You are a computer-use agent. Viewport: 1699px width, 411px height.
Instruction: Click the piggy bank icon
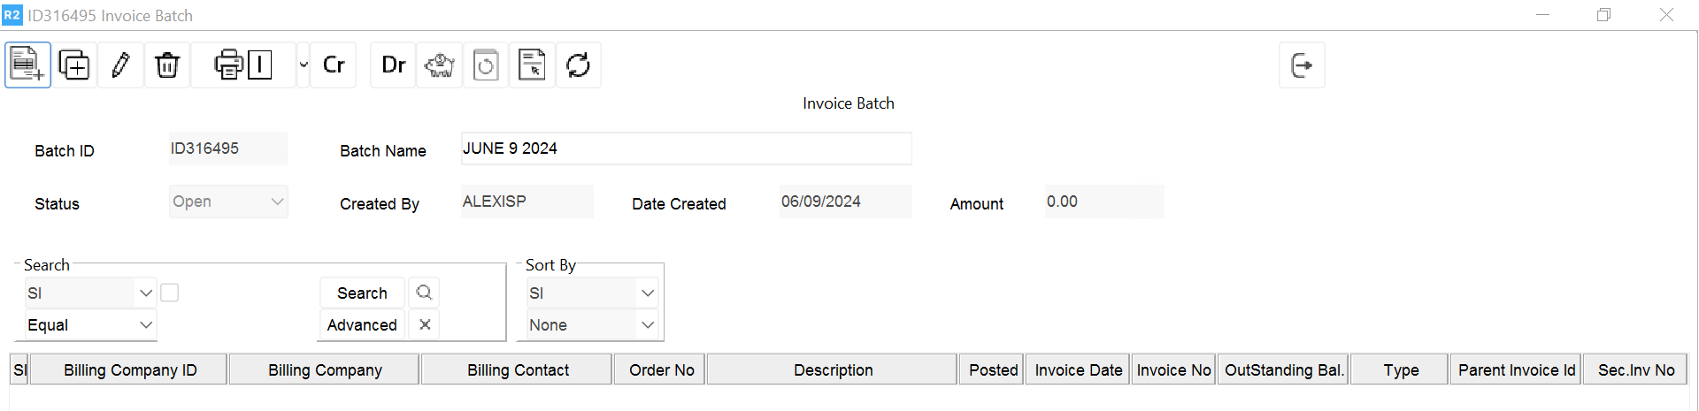click(x=440, y=65)
